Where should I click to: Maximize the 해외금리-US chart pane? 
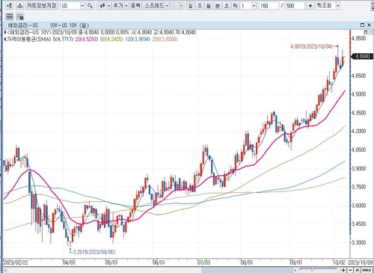click(x=362, y=25)
